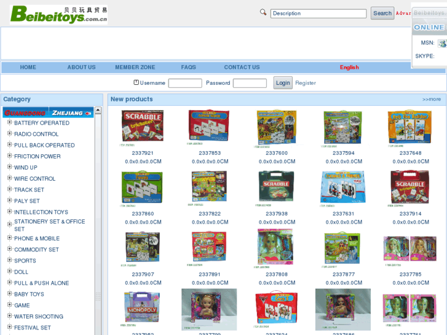Expand the BATTERY OPERATED category
447x335 pixels.
point(9,122)
